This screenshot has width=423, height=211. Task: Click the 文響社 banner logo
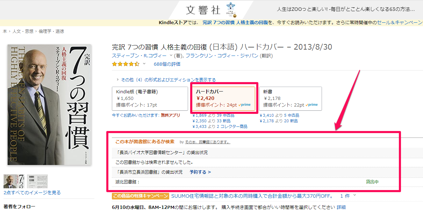[203, 9]
